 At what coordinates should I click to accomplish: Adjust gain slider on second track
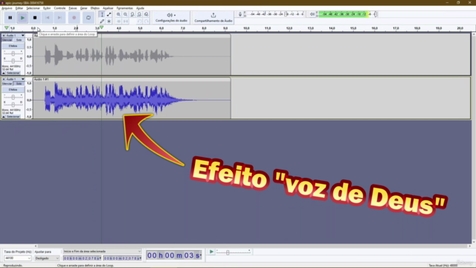pyautogui.click(x=13, y=98)
